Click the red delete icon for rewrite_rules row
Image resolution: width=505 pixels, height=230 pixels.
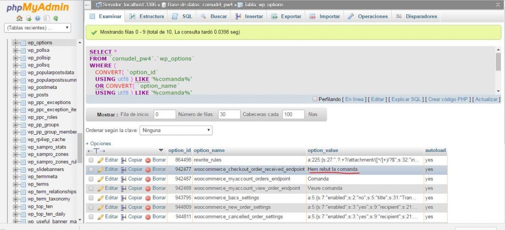148,160
